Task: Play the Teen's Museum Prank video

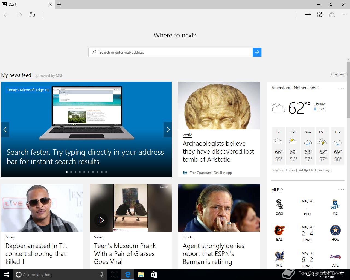Action: 101,220
